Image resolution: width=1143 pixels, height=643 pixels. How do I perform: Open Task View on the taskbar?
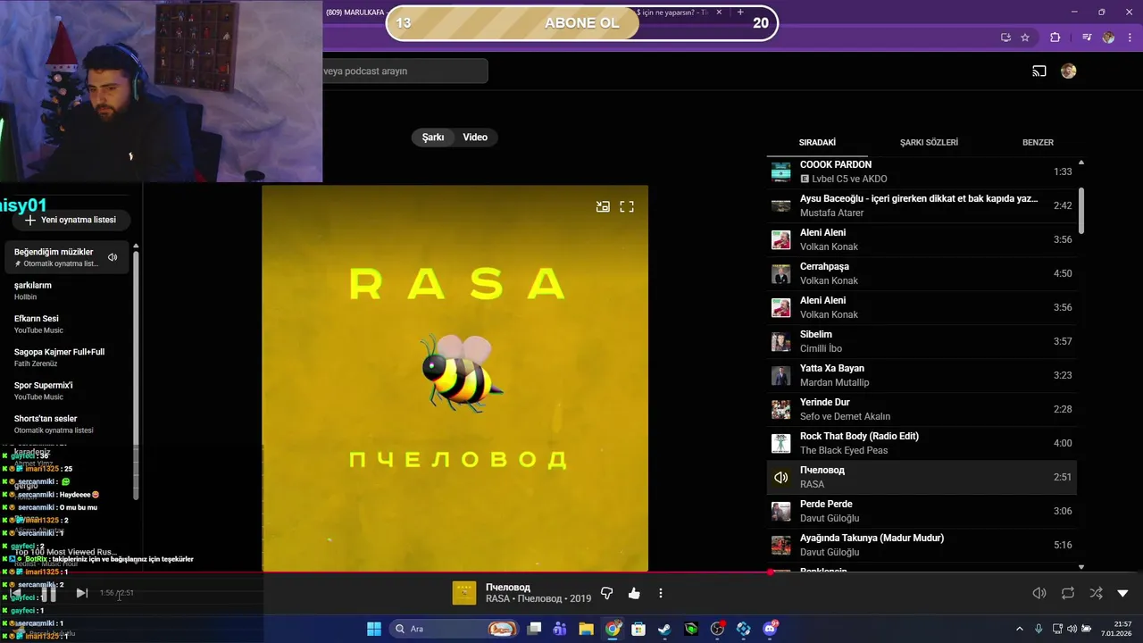click(534, 629)
